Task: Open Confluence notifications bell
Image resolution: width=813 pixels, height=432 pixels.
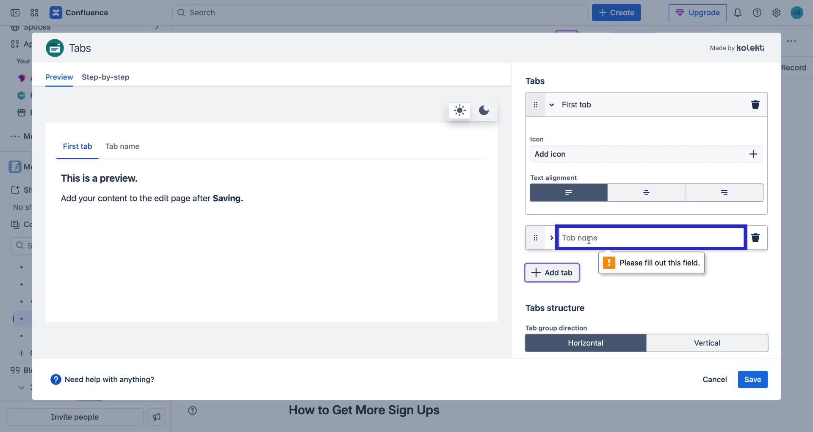Action: 738,12
